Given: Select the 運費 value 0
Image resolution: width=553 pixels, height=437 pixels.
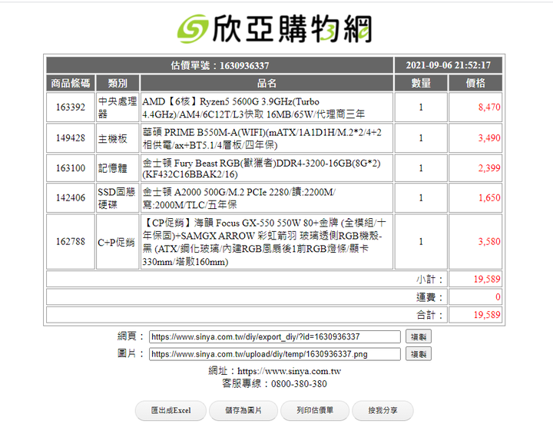Looking at the screenshot, I should [x=498, y=297].
